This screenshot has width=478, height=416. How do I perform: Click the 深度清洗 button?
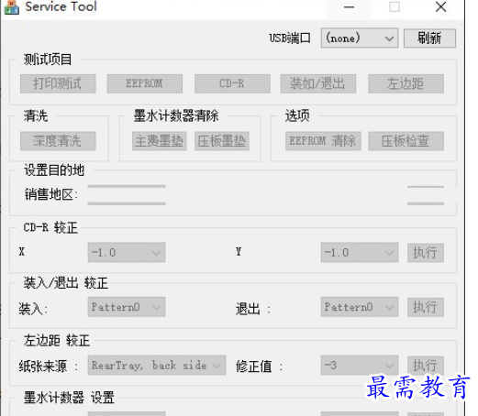(58, 141)
